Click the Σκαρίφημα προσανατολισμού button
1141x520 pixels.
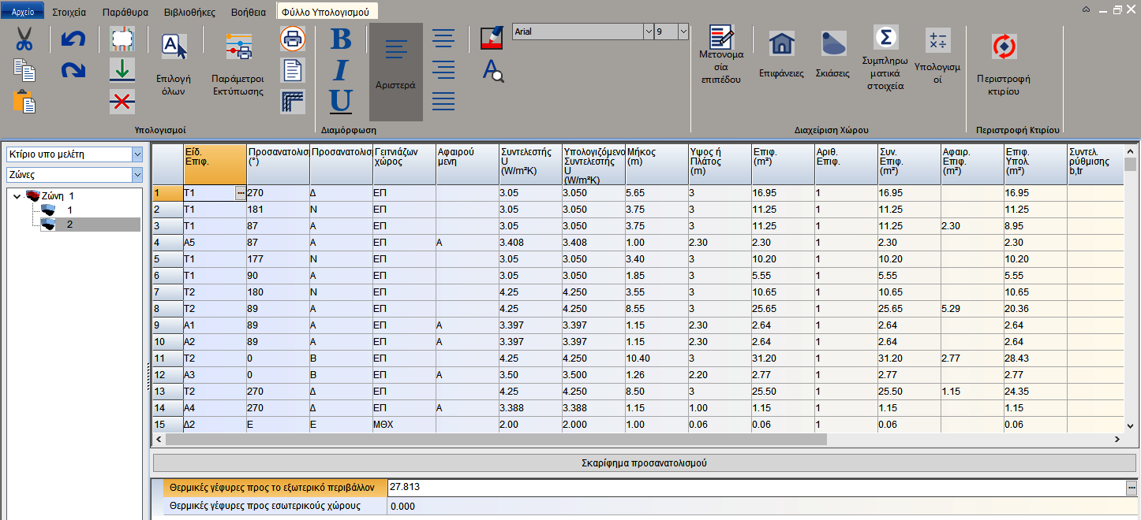tap(645, 463)
